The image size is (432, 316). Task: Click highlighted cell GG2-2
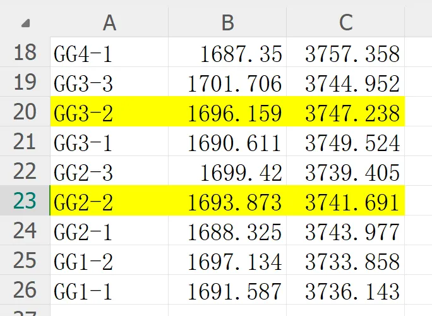click(109, 200)
